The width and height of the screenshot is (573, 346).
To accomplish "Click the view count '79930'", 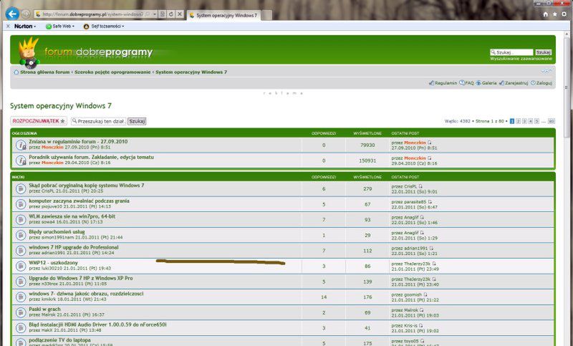I will pyautogui.click(x=367, y=145).
